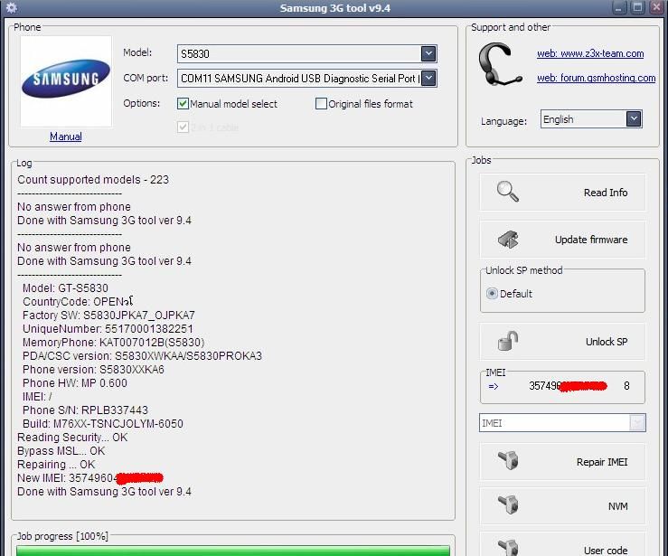Open the Manual link under the logo
Screen dimensions: 668x556
point(66,137)
